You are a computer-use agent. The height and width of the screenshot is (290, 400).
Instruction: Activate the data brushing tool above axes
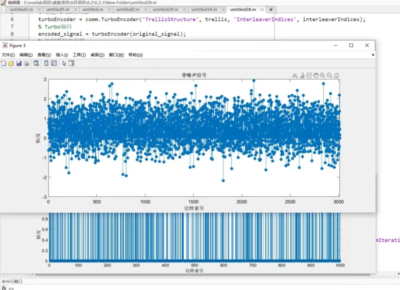point(302,76)
